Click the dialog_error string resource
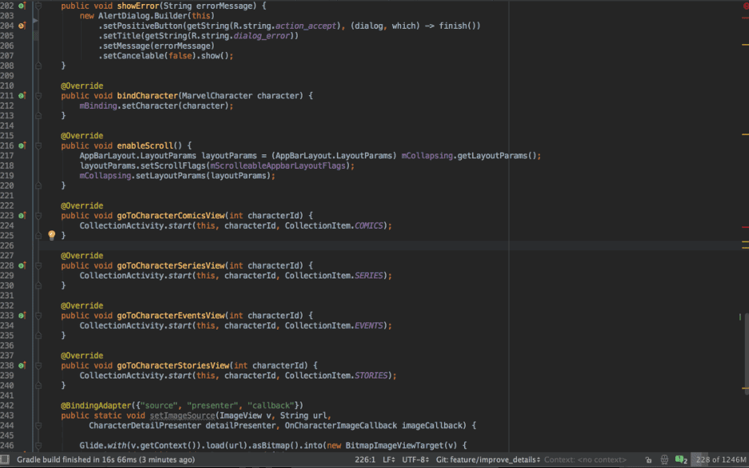Screen dimensions: 749x468 point(262,36)
